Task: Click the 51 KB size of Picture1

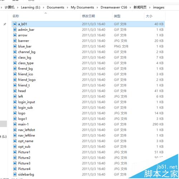Action: (x=159, y=152)
